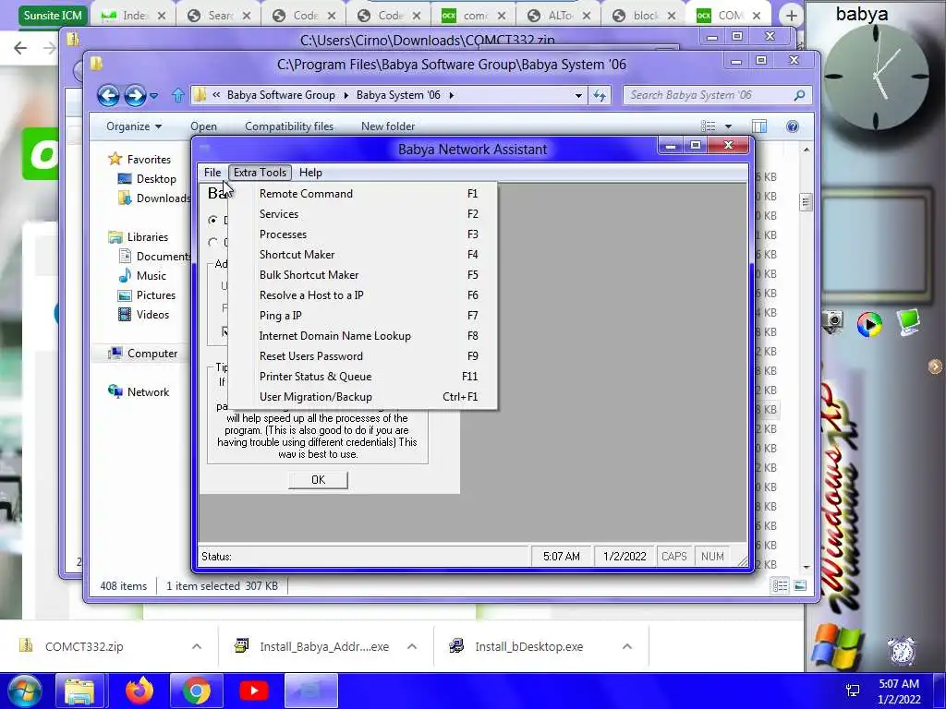Click Open in Explorer toolbar

click(x=203, y=126)
